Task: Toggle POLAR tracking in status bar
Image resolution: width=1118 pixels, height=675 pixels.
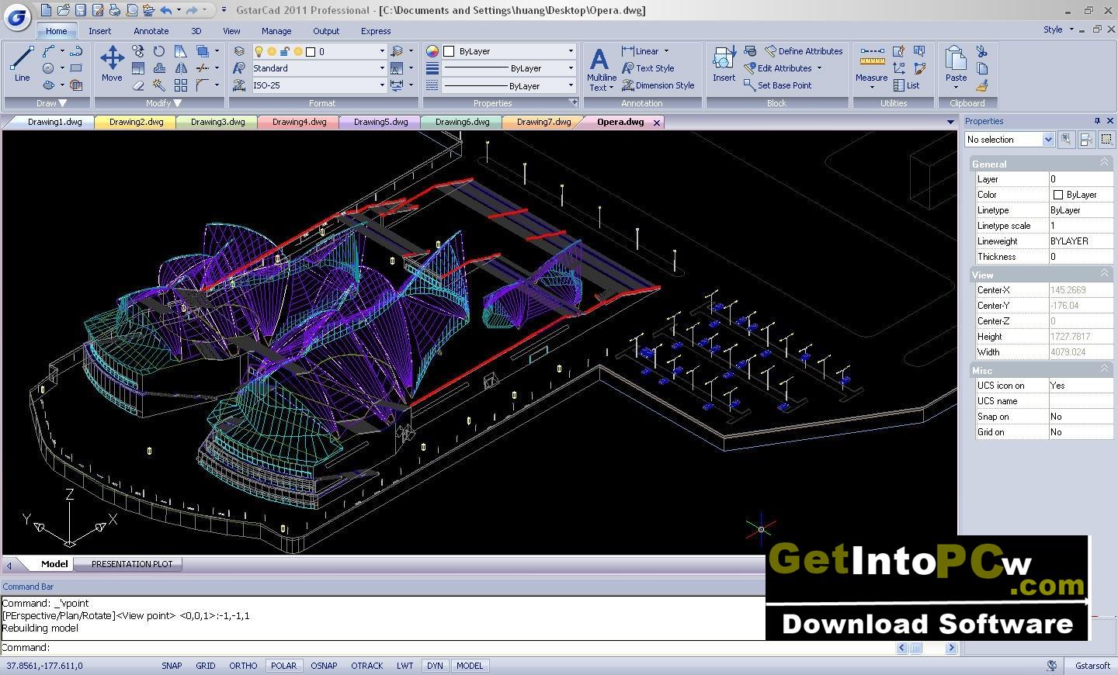Action: click(x=284, y=666)
